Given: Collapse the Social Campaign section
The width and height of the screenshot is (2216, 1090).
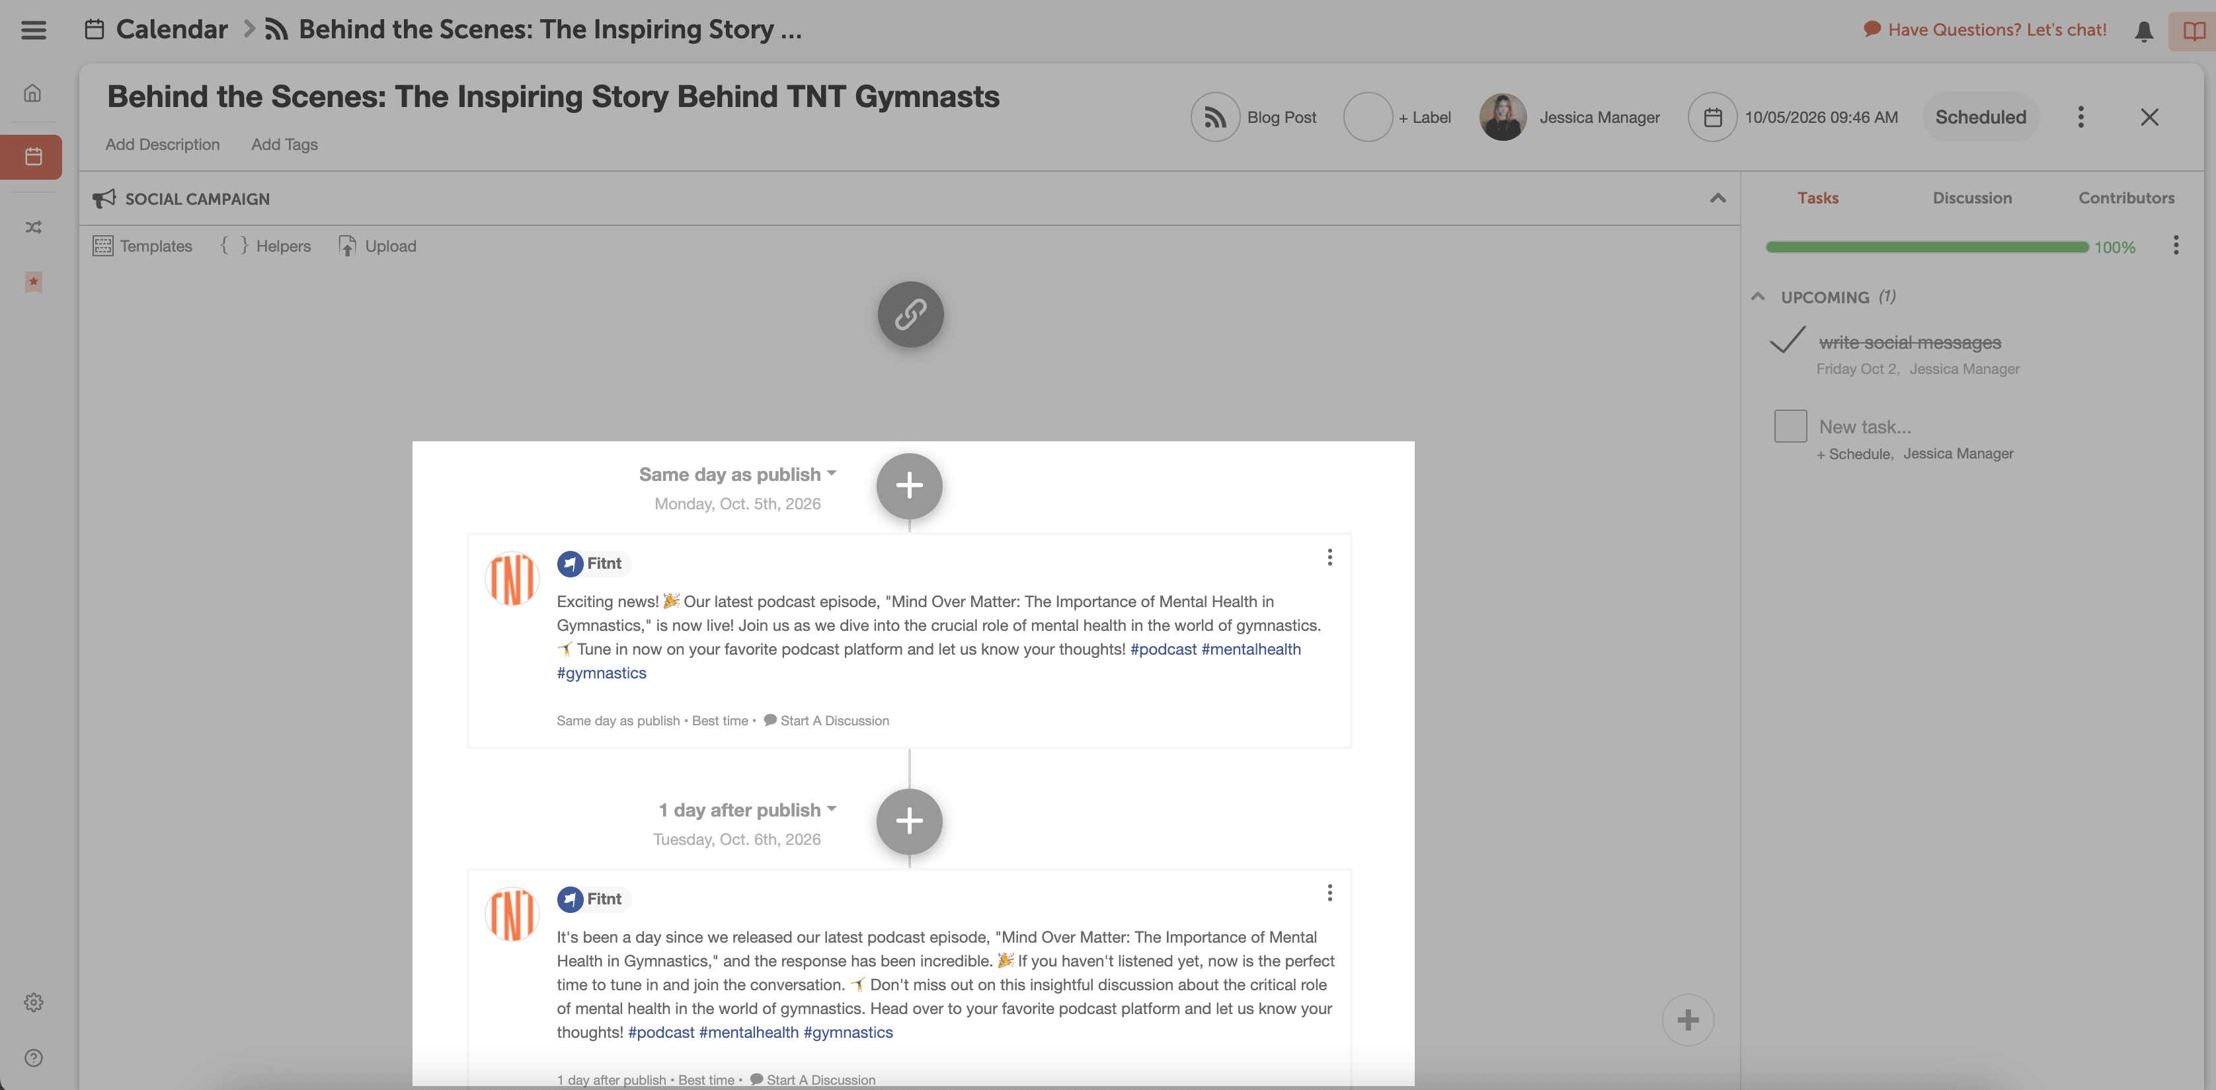Looking at the screenshot, I should [1717, 199].
